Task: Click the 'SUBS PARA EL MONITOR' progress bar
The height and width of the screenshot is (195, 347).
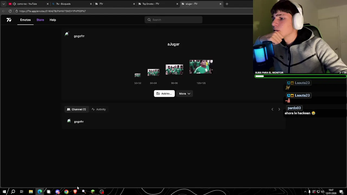Action: (300, 76)
